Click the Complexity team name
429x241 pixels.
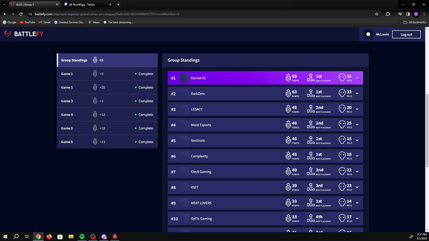point(199,156)
